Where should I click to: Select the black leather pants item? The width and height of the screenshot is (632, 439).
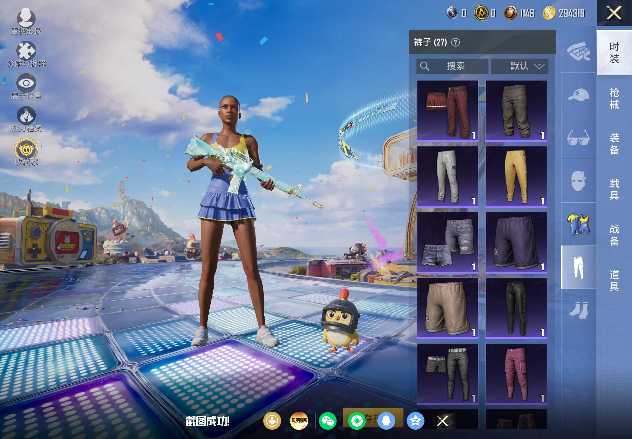pos(516,308)
